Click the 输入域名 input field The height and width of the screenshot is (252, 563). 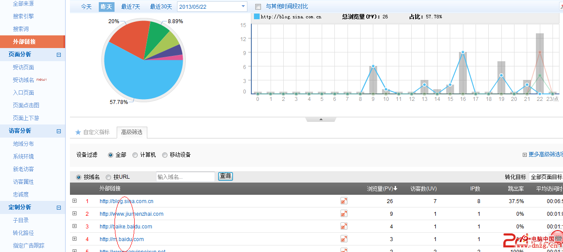tap(185, 176)
